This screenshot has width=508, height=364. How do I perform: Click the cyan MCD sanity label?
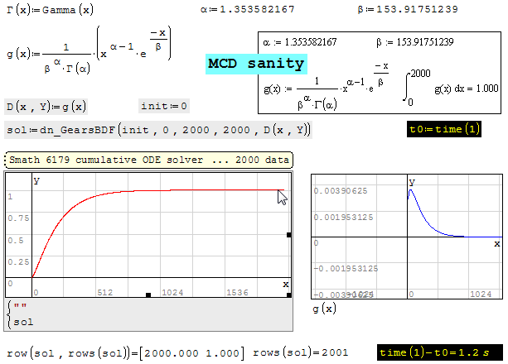click(256, 65)
